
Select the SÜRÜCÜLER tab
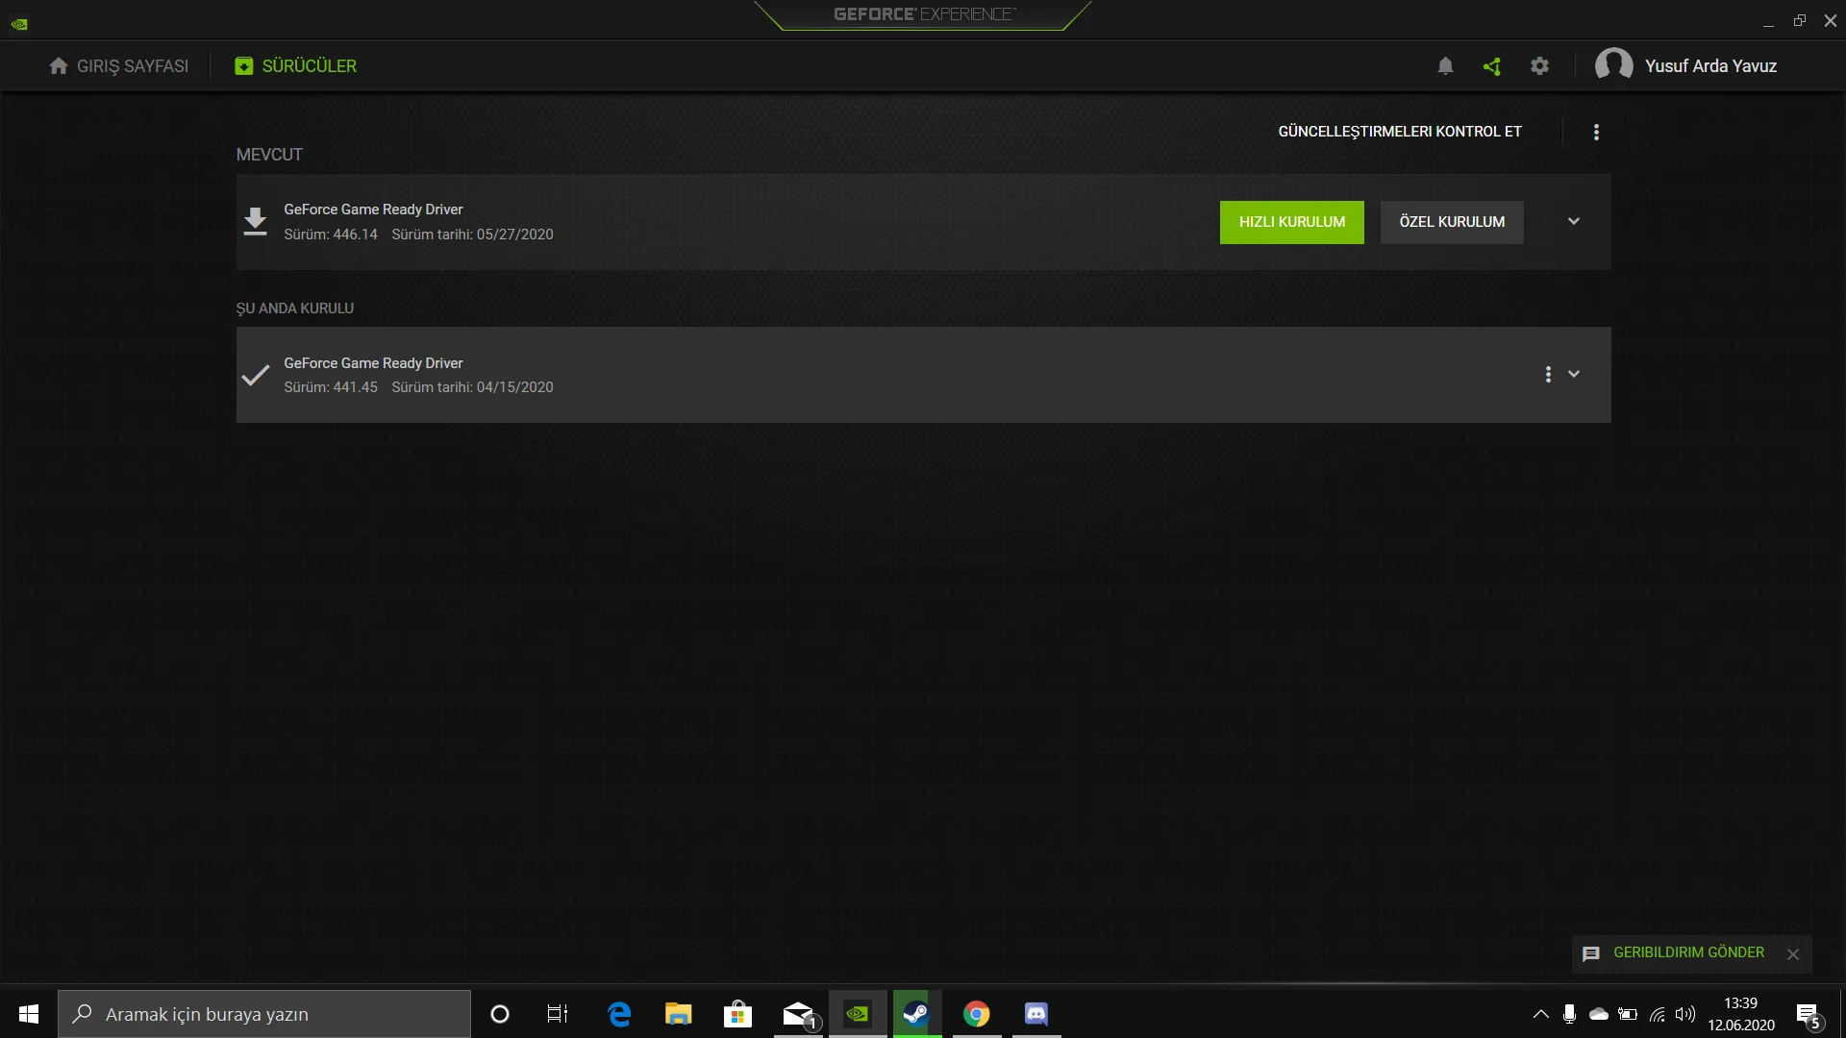(296, 66)
